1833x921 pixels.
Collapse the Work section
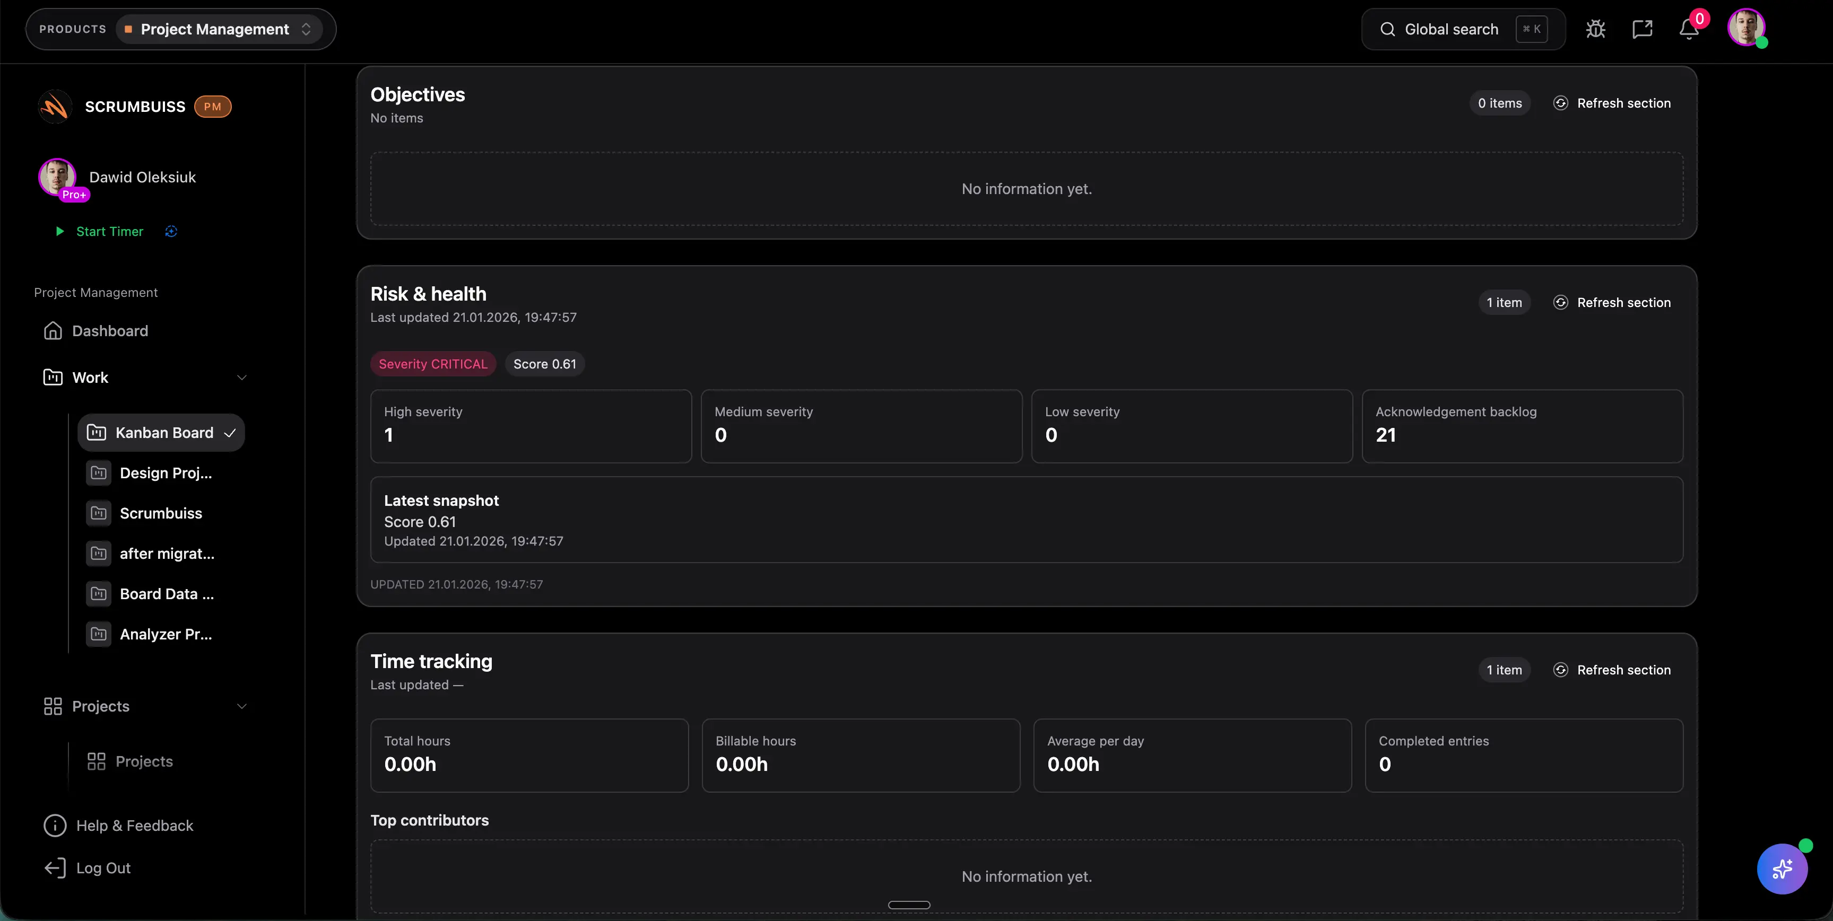tap(242, 378)
